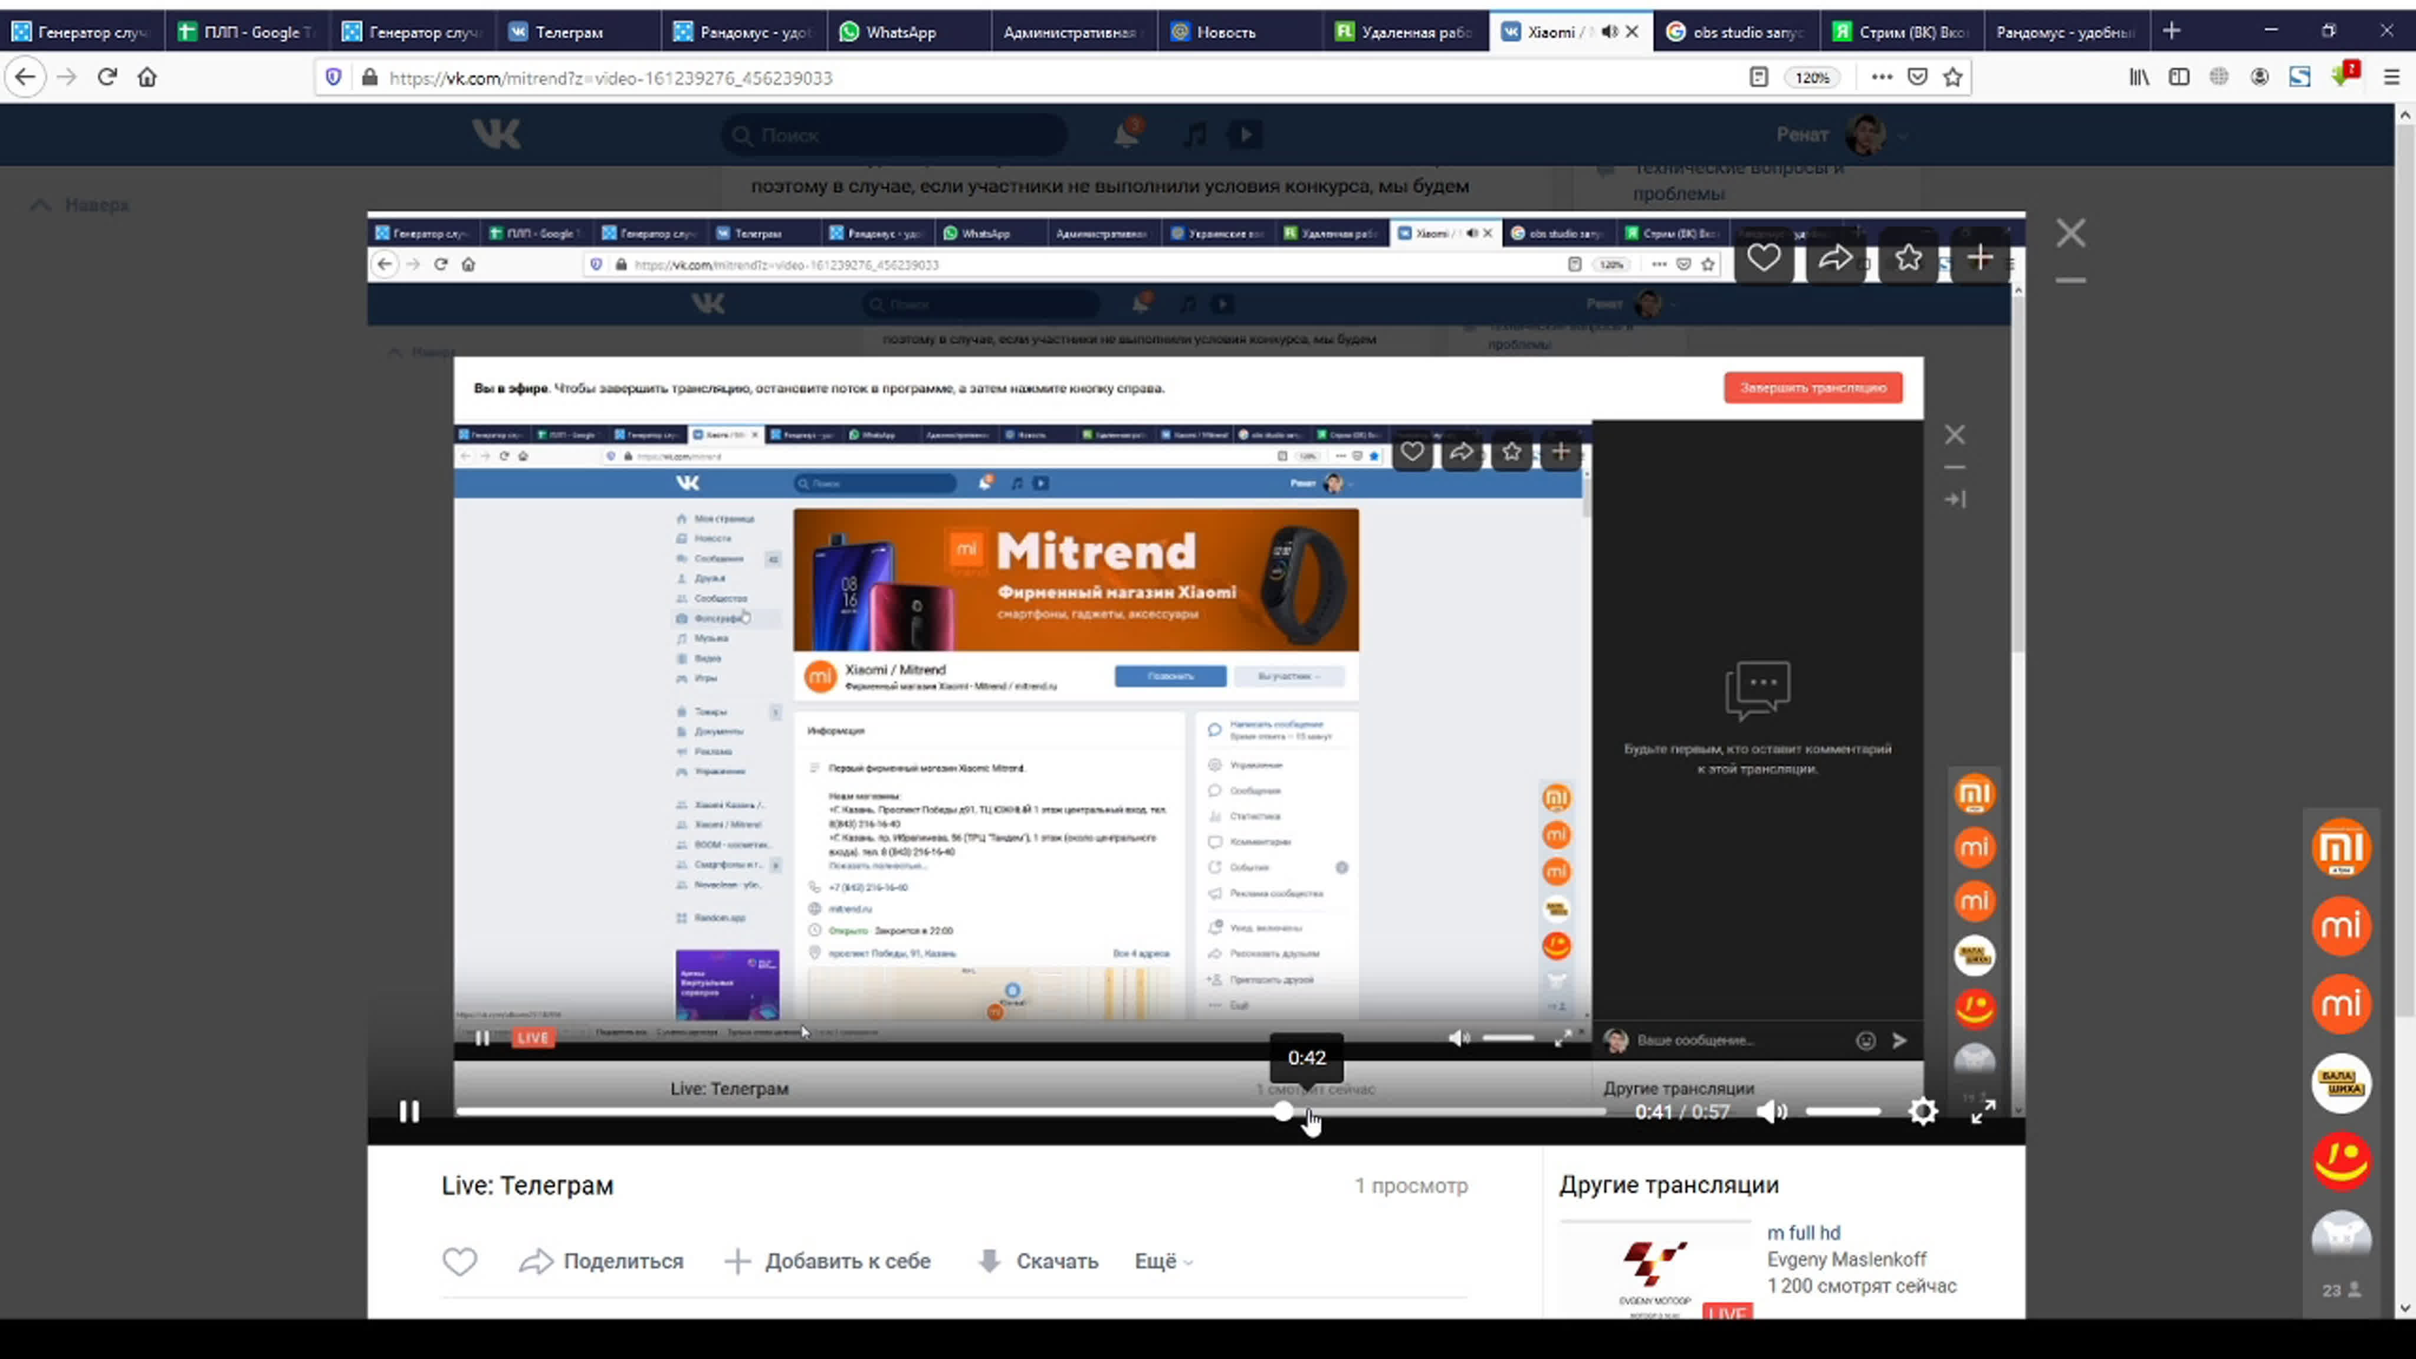Reload the current page
The height and width of the screenshot is (1359, 2416).
pyautogui.click(x=107, y=78)
